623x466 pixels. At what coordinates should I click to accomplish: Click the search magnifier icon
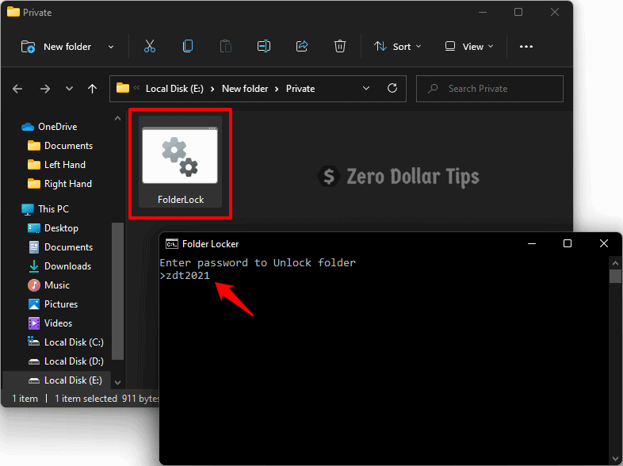(x=433, y=88)
